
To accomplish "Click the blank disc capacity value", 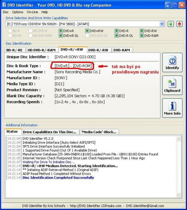I will (x=89, y=96).
